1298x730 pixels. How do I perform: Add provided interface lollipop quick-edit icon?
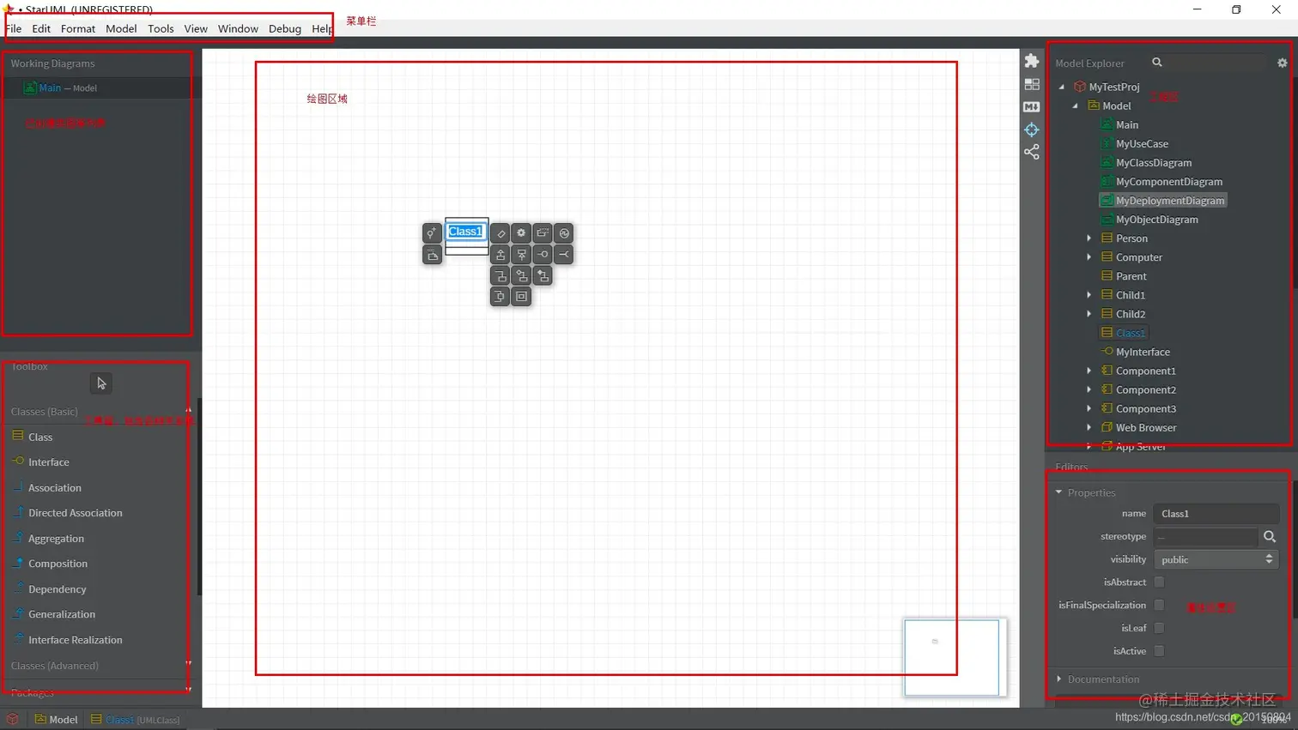(x=543, y=255)
